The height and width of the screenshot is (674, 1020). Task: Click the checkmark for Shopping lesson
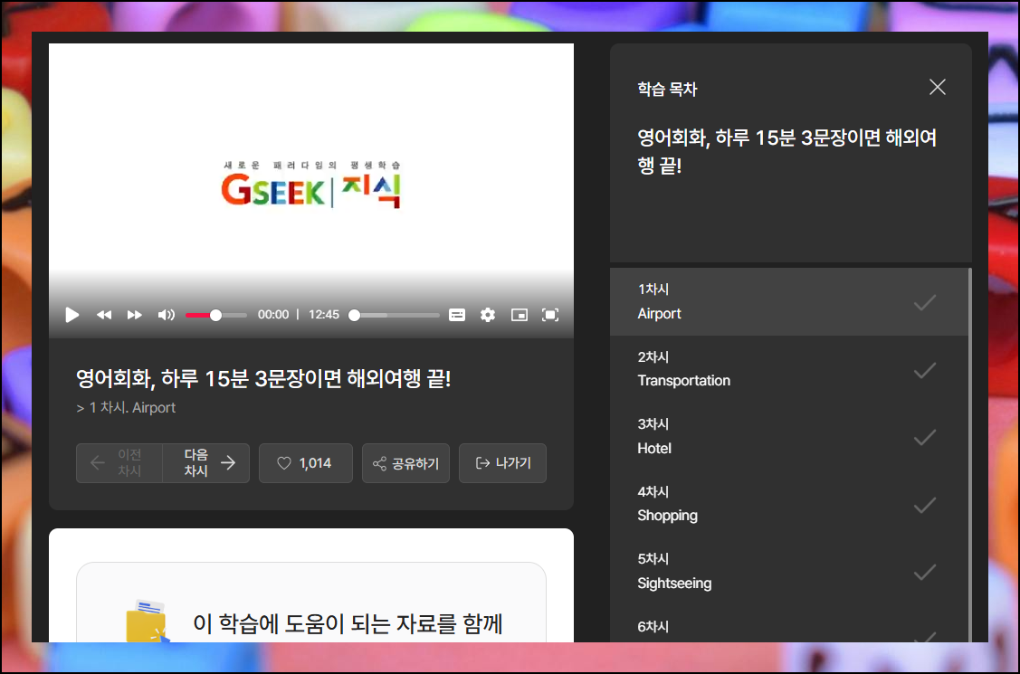[x=924, y=505]
